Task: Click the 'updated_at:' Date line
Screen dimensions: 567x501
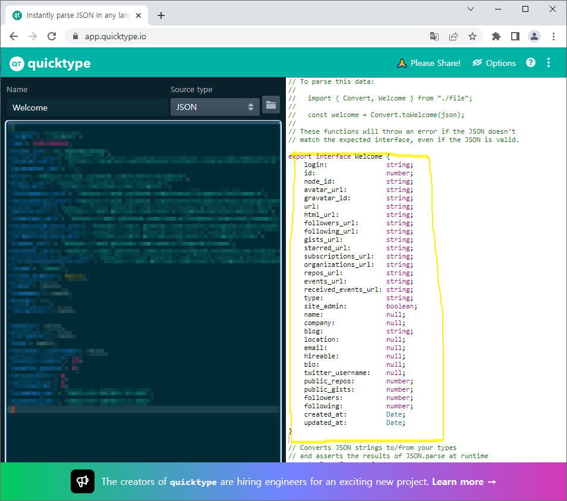Action: coord(355,423)
